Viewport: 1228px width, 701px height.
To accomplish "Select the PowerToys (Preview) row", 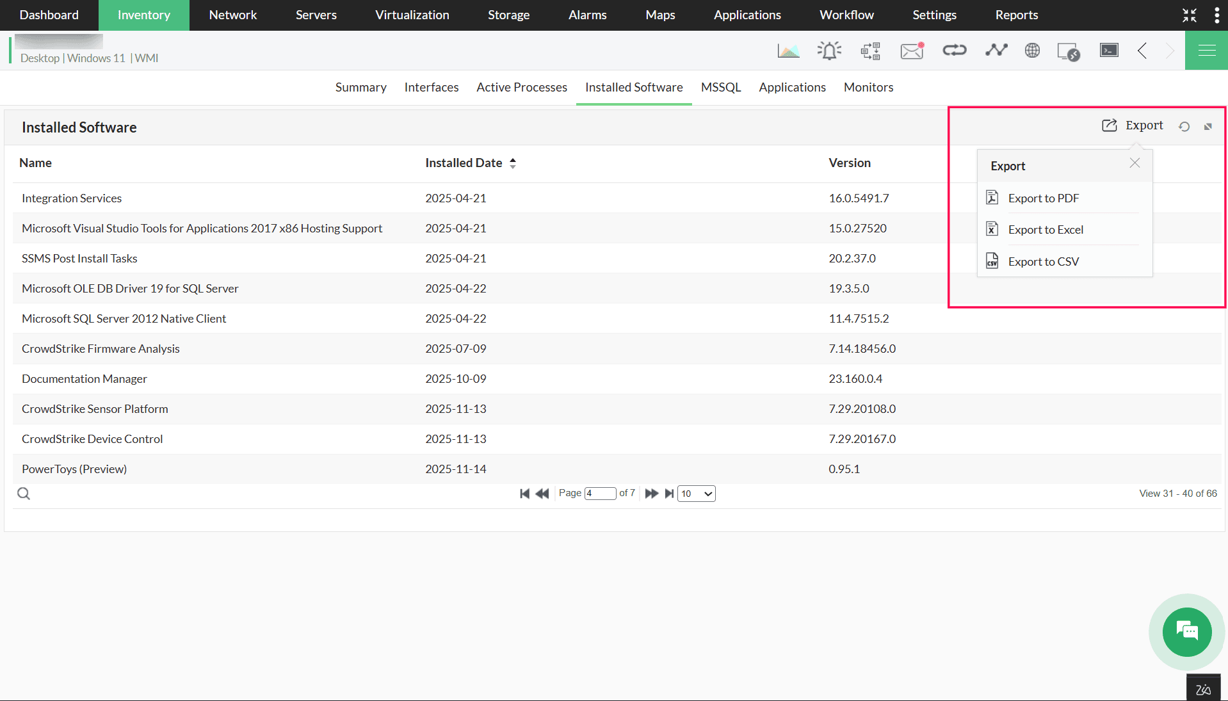I will point(617,469).
